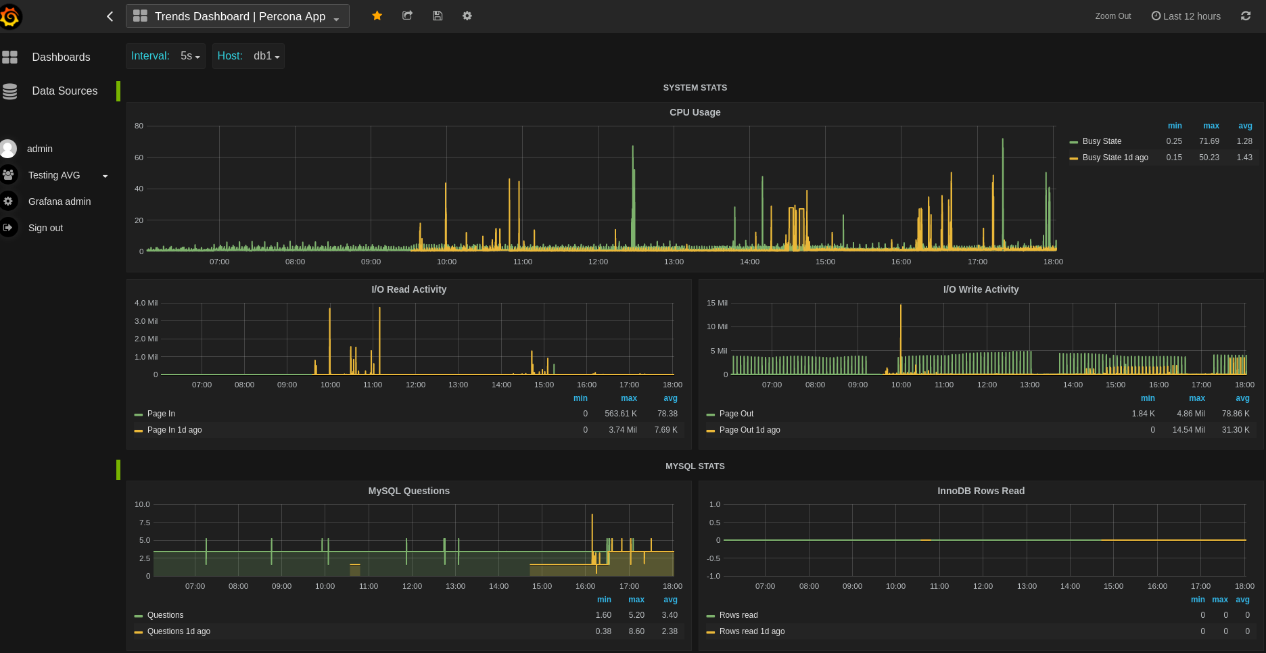
Task: Toggle the Questions series in legend
Action: pos(165,615)
